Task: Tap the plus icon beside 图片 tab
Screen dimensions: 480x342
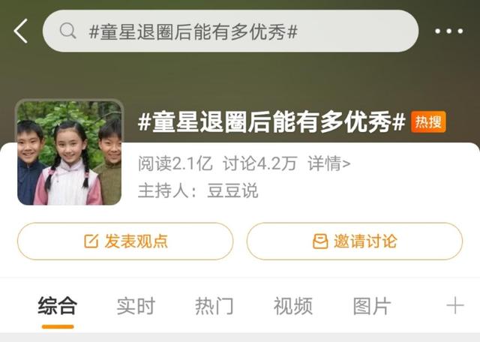Action: pos(455,305)
